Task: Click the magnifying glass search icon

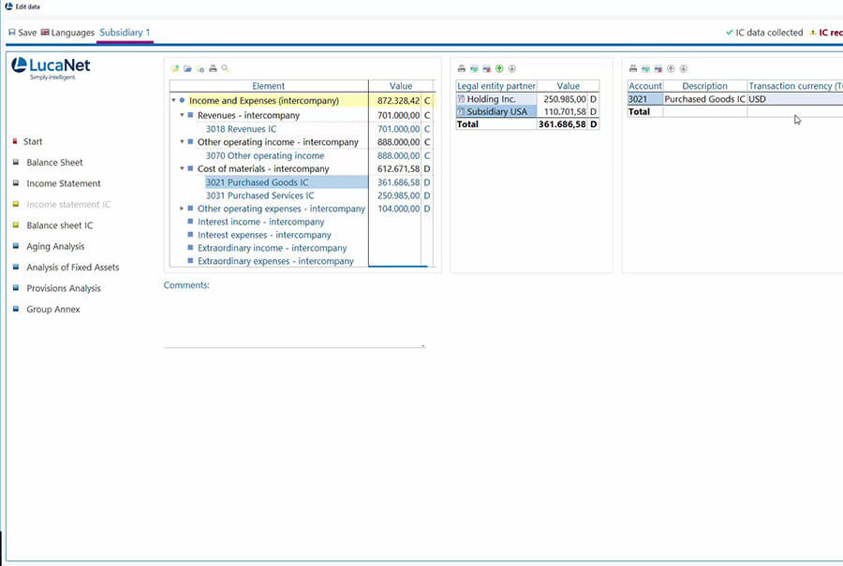Action: coord(225,68)
